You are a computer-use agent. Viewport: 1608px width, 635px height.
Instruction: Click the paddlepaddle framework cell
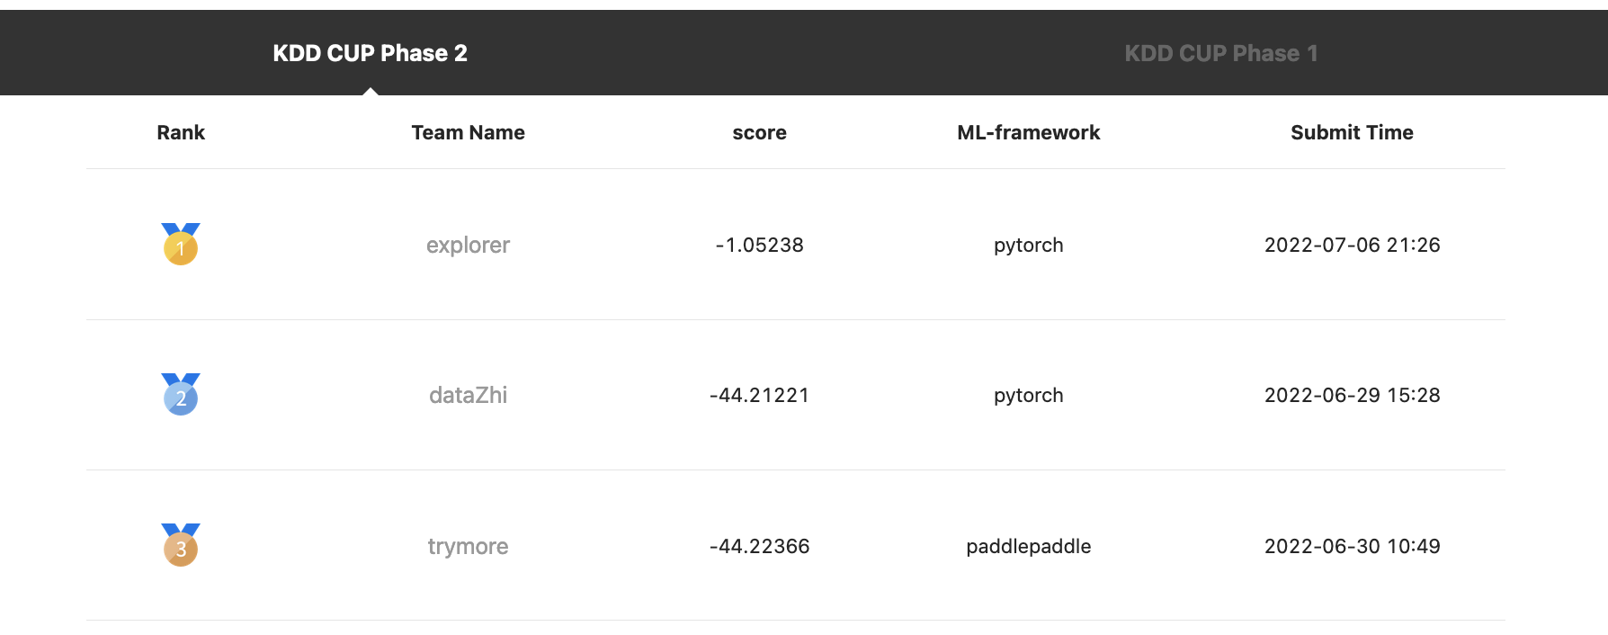click(x=1028, y=546)
